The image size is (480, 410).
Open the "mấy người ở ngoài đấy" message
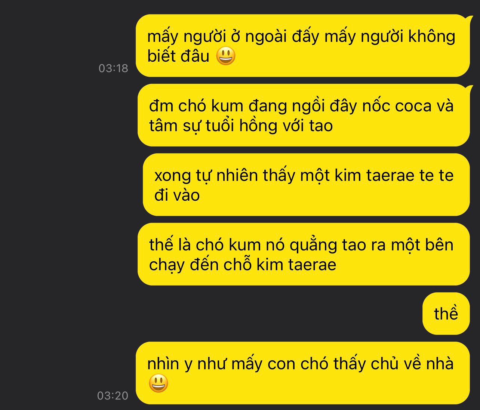click(x=302, y=46)
